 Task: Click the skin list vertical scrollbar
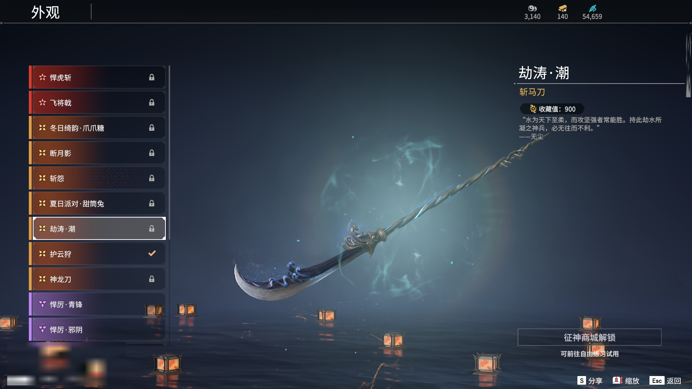(169, 153)
